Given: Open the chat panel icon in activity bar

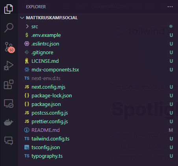Looking at the screenshot, I should point(9,140).
